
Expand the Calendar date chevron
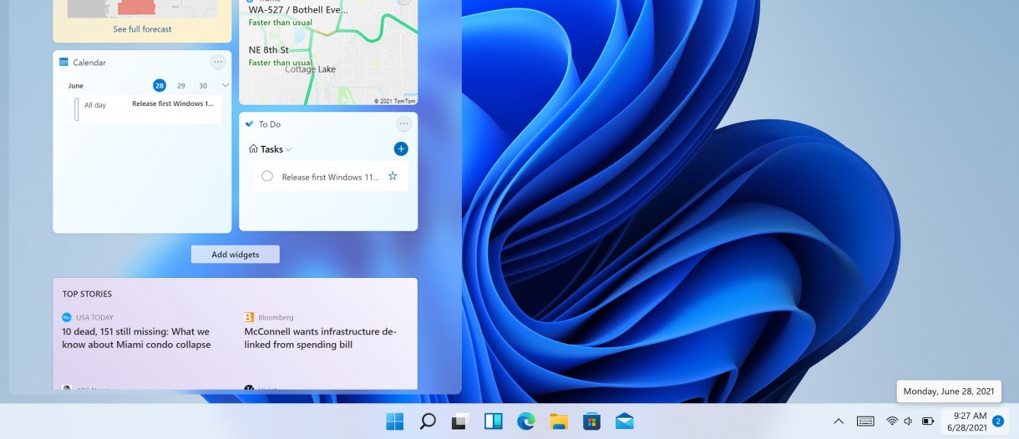coord(226,85)
